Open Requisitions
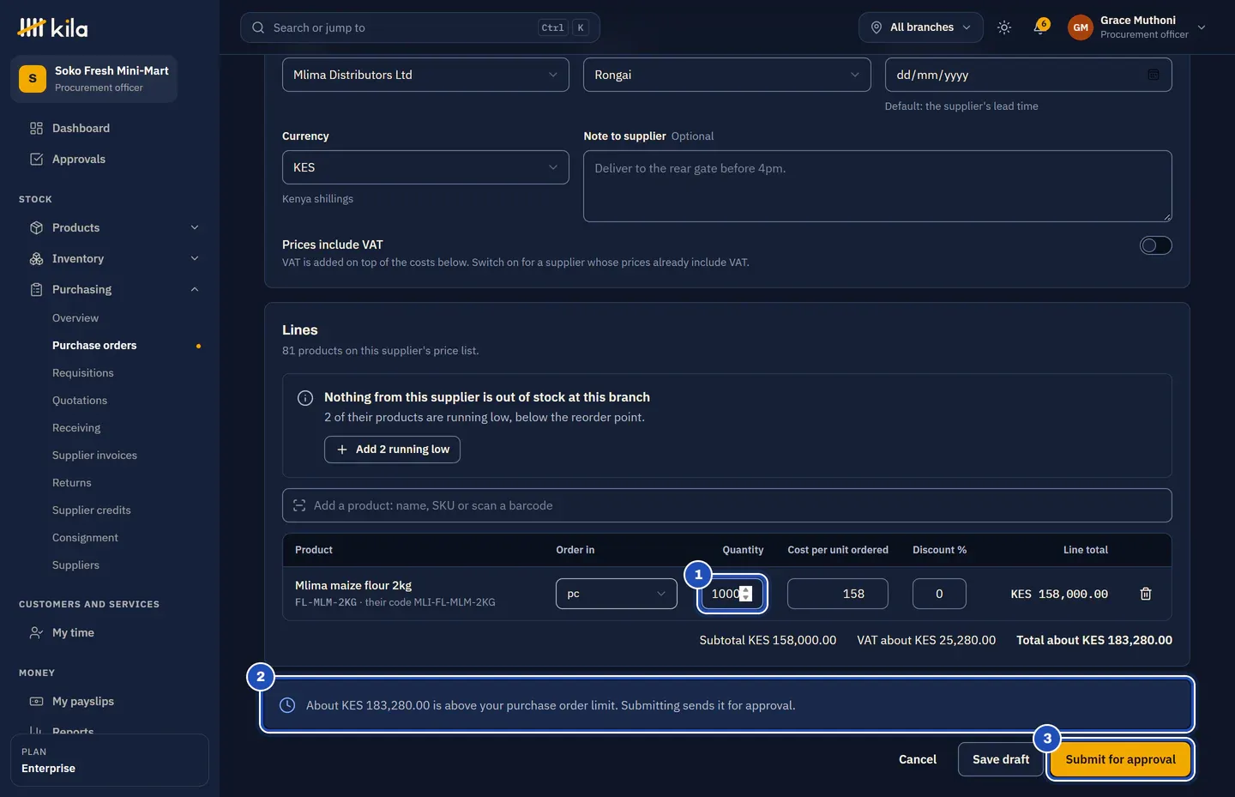 83,372
